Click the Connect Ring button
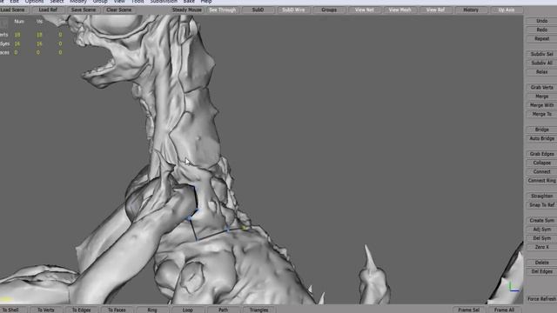557x313 pixels. coord(541,181)
